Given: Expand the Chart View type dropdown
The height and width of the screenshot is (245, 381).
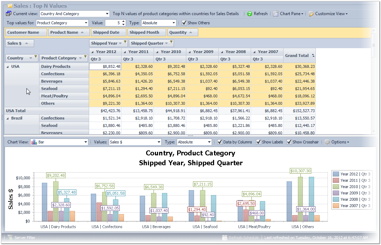Looking at the screenshot, I should coord(86,142).
